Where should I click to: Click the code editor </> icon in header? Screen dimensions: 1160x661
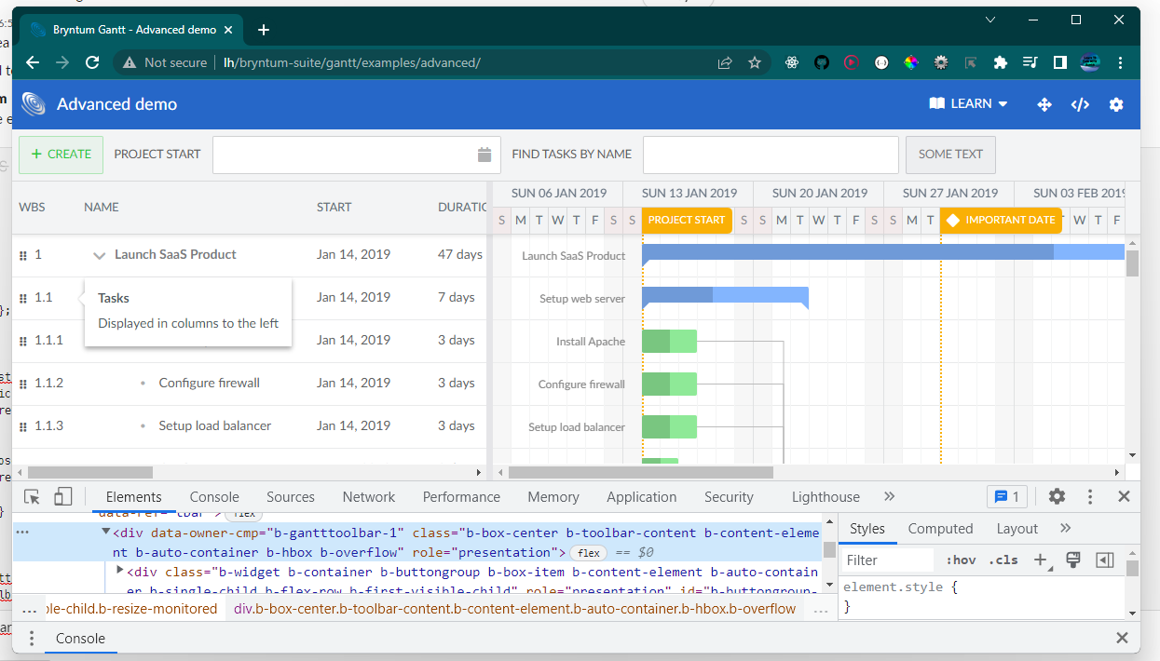1080,104
